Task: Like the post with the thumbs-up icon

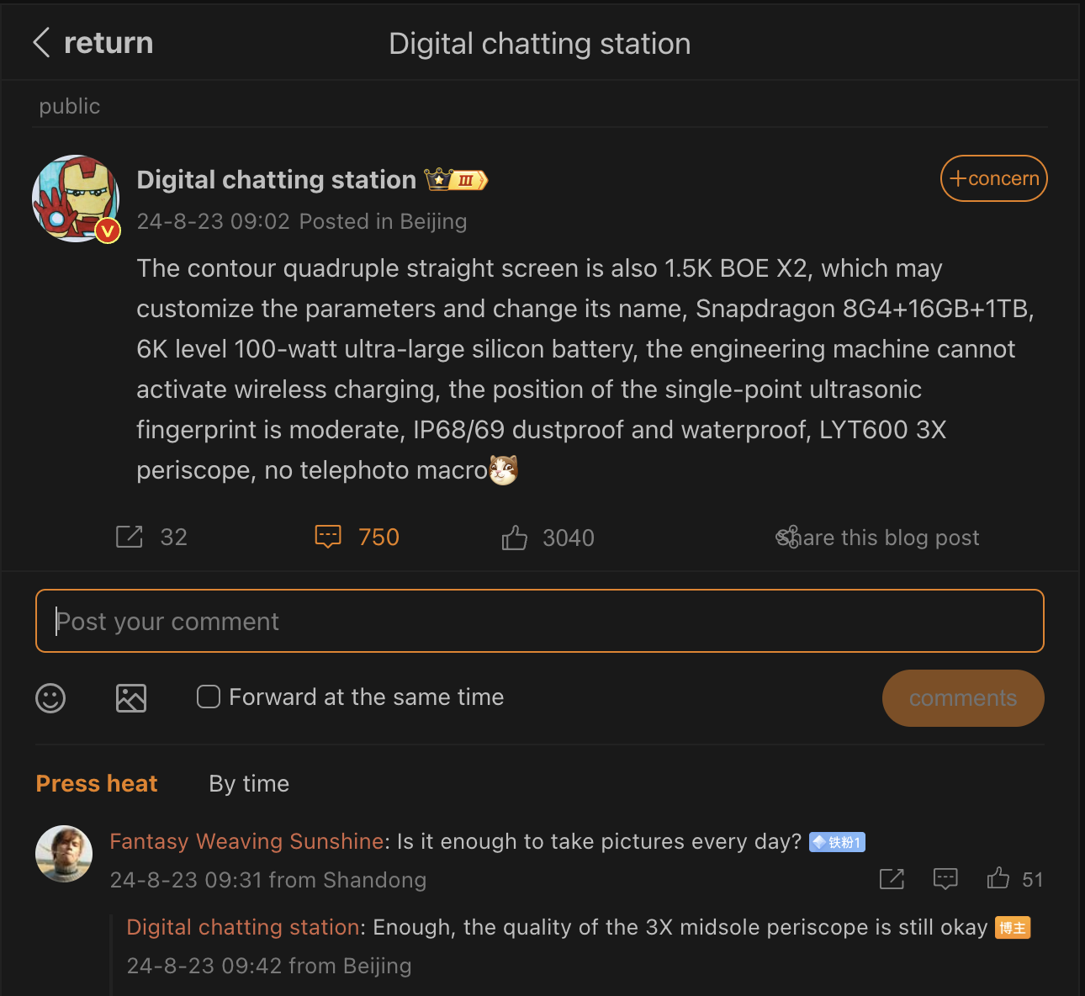Action: click(516, 538)
